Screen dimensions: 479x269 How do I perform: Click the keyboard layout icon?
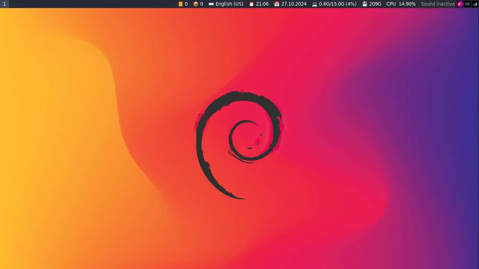[x=211, y=4]
